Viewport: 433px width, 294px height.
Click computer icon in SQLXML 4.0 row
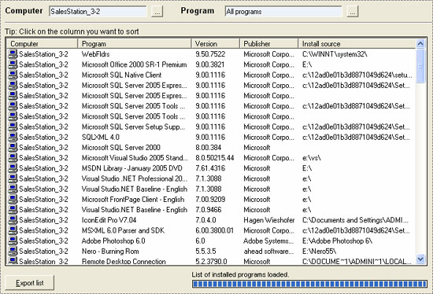pyautogui.click(x=13, y=137)
